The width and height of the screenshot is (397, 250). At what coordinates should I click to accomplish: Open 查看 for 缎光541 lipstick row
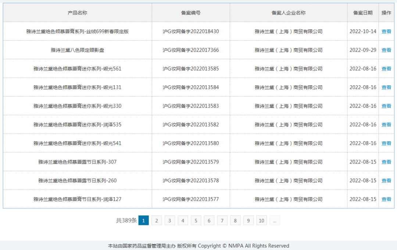(x=386, y=143)
